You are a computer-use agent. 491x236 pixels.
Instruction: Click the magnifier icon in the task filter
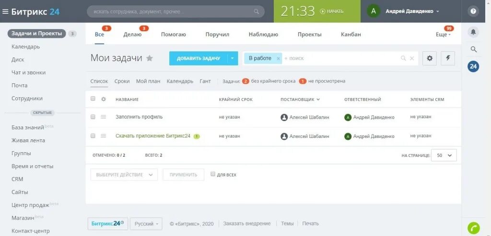coord(403,58)
